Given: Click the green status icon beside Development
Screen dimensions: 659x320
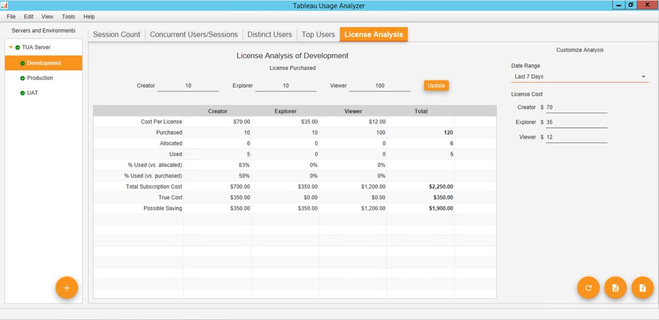Looking at the screenshot, I should (x=23, y=63).
